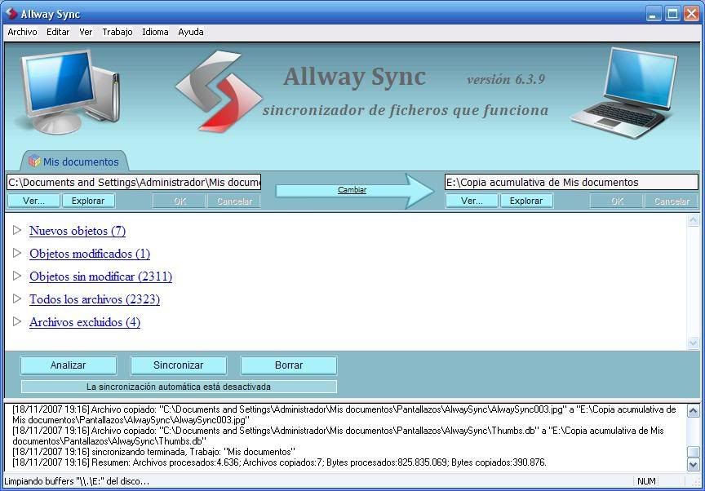This screenshot has width=705, height=491.
Task: Expand Todos los archivos (2323) triangle
Action: point(17,299)
